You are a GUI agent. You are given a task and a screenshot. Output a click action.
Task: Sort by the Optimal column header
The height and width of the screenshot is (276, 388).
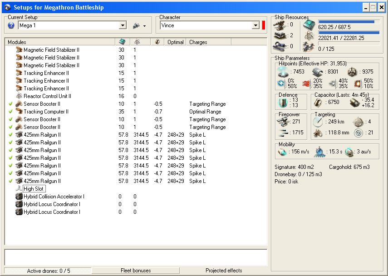coord(175,42)
